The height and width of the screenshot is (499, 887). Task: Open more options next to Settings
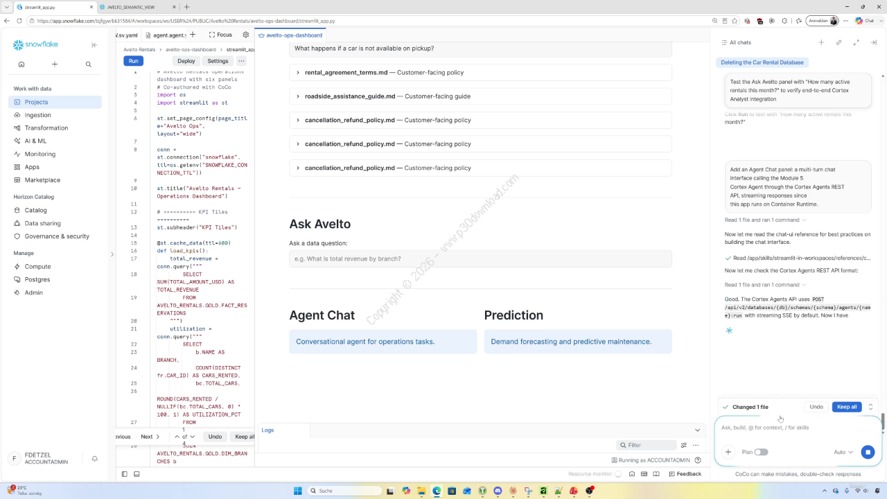[x=242, y=61]
